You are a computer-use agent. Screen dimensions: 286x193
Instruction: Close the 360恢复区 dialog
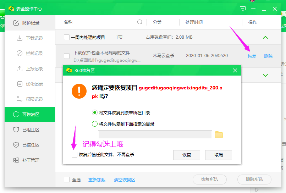(235, 70)
